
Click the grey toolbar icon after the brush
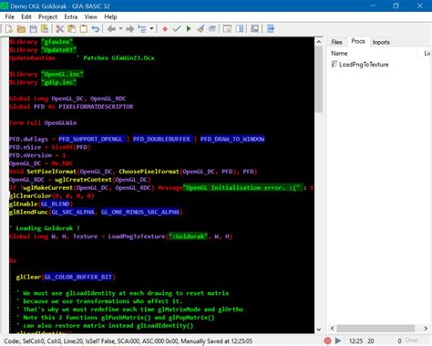coord(212,29)
